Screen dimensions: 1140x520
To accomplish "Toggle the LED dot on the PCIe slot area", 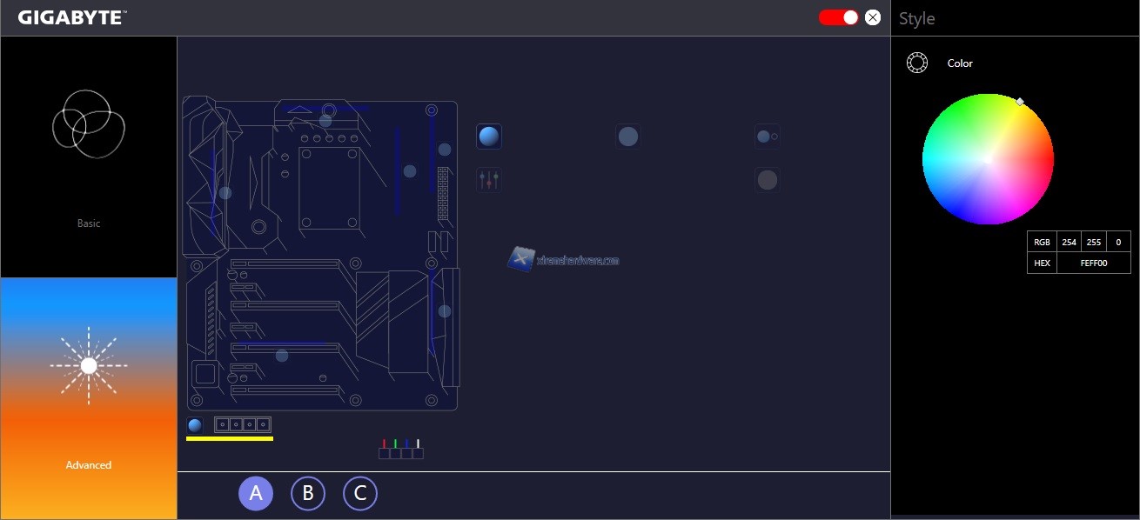I will point(280,356).
